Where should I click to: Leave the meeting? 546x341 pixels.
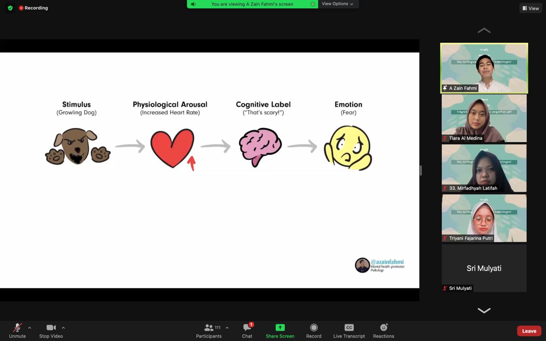point(529,331)
